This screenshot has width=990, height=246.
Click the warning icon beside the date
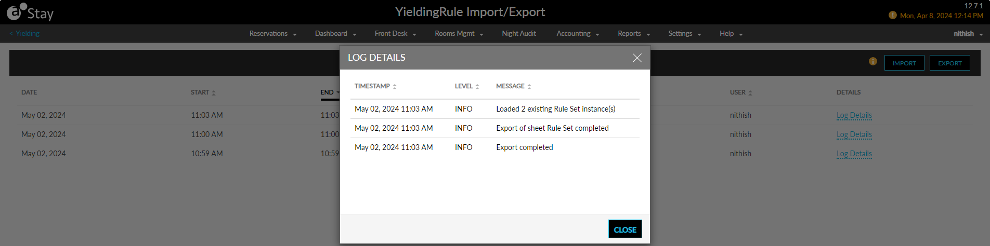893,15
